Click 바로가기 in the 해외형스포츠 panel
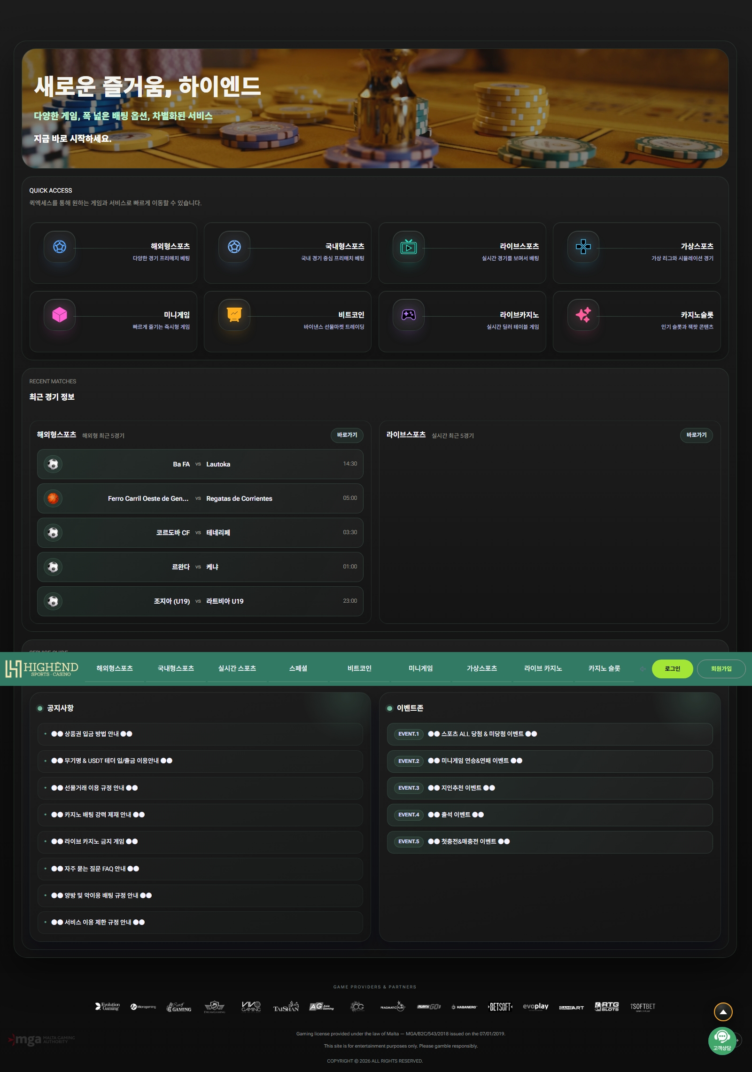Image resolution: width=752 pixels, height=1072 pixels. tap(347, 435)
